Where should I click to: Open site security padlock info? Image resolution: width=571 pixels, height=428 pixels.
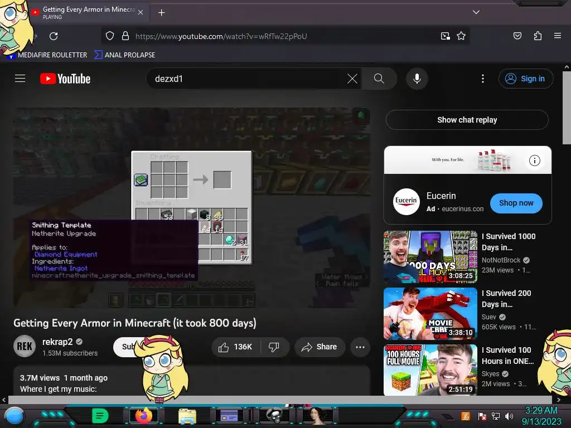pyautogui.click(x=125, y=36)
